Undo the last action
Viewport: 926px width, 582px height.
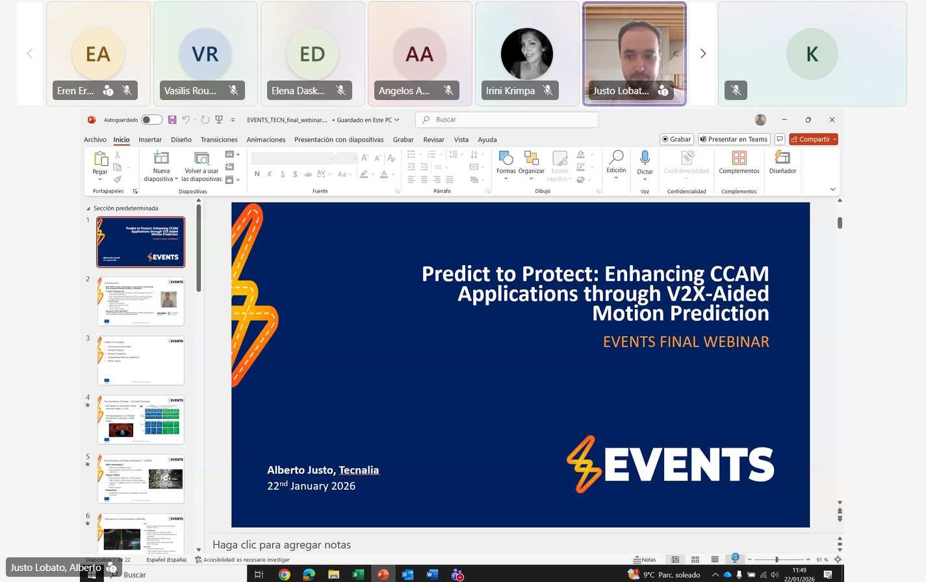[186, 120]
